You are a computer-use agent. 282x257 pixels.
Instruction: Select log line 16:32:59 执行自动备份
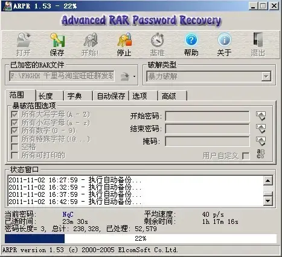click(x=75, y=187)
